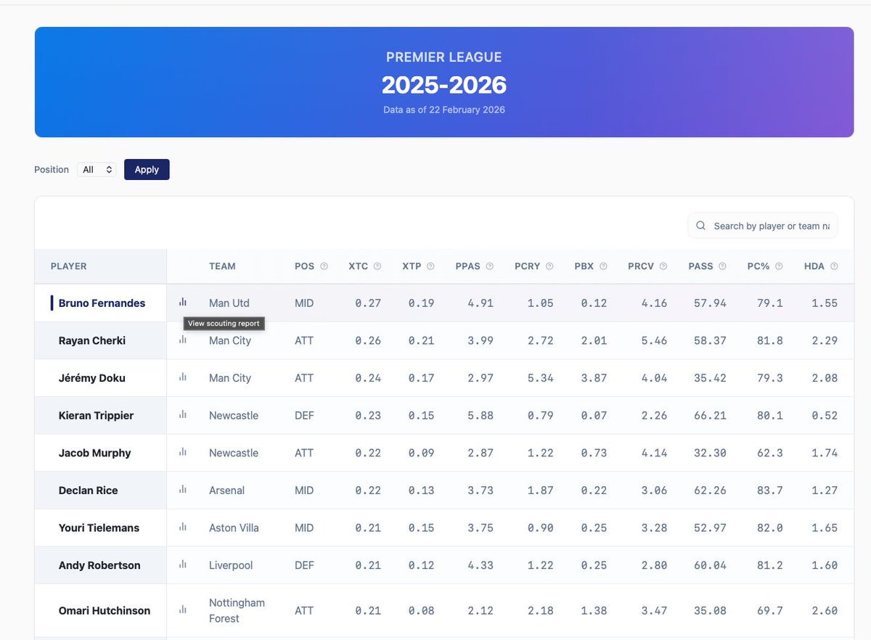This screenshot has height=640, width=871.
Task: Click the search magnifier icon
Action: pos(701,226)
